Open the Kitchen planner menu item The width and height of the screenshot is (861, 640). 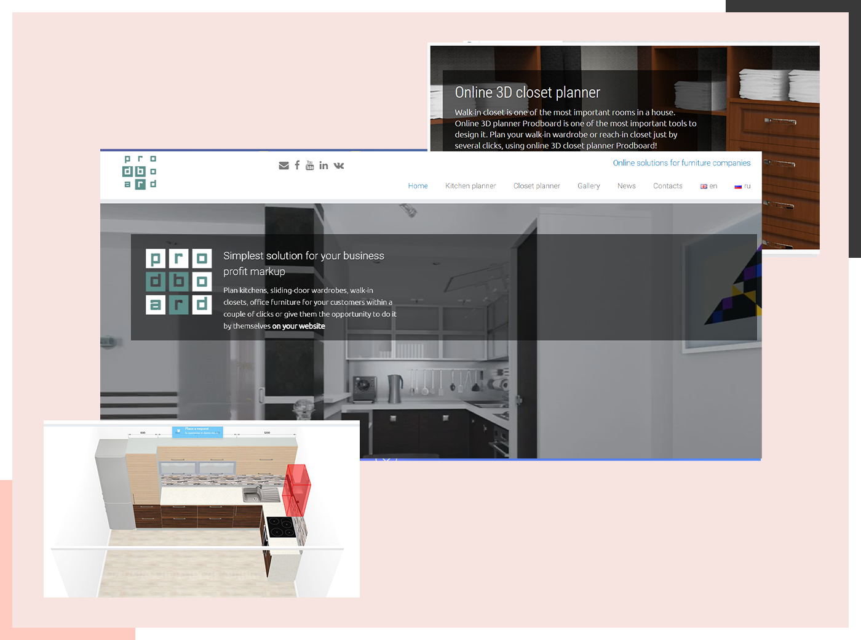point(470,186)
